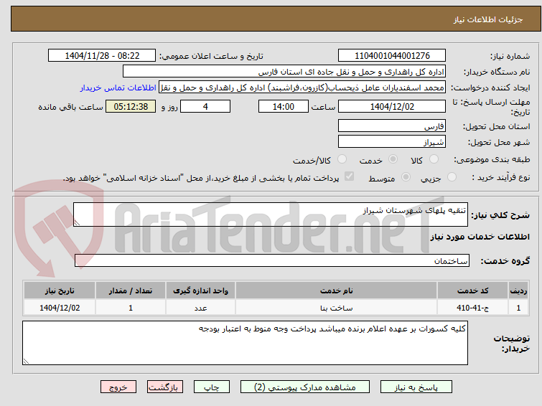Viewport: 542px width, 406px height.
Task: Click the days remaining field showing 4
Action: click(205, 106)
